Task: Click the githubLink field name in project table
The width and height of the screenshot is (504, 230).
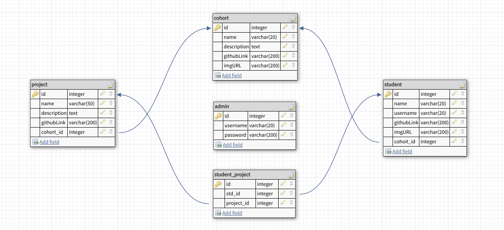Action: coord(54,122)
